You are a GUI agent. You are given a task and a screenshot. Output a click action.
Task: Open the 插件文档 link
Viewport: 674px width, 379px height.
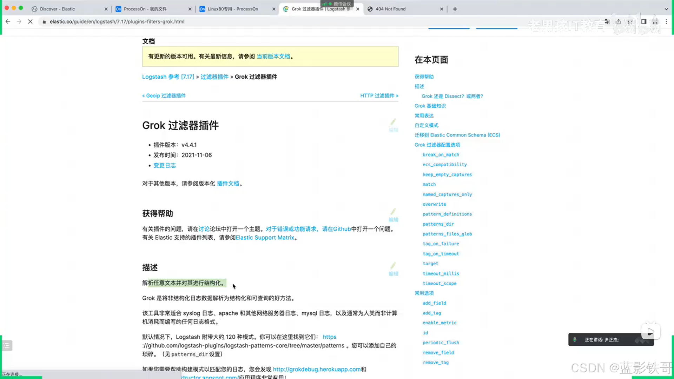[228, 184]
